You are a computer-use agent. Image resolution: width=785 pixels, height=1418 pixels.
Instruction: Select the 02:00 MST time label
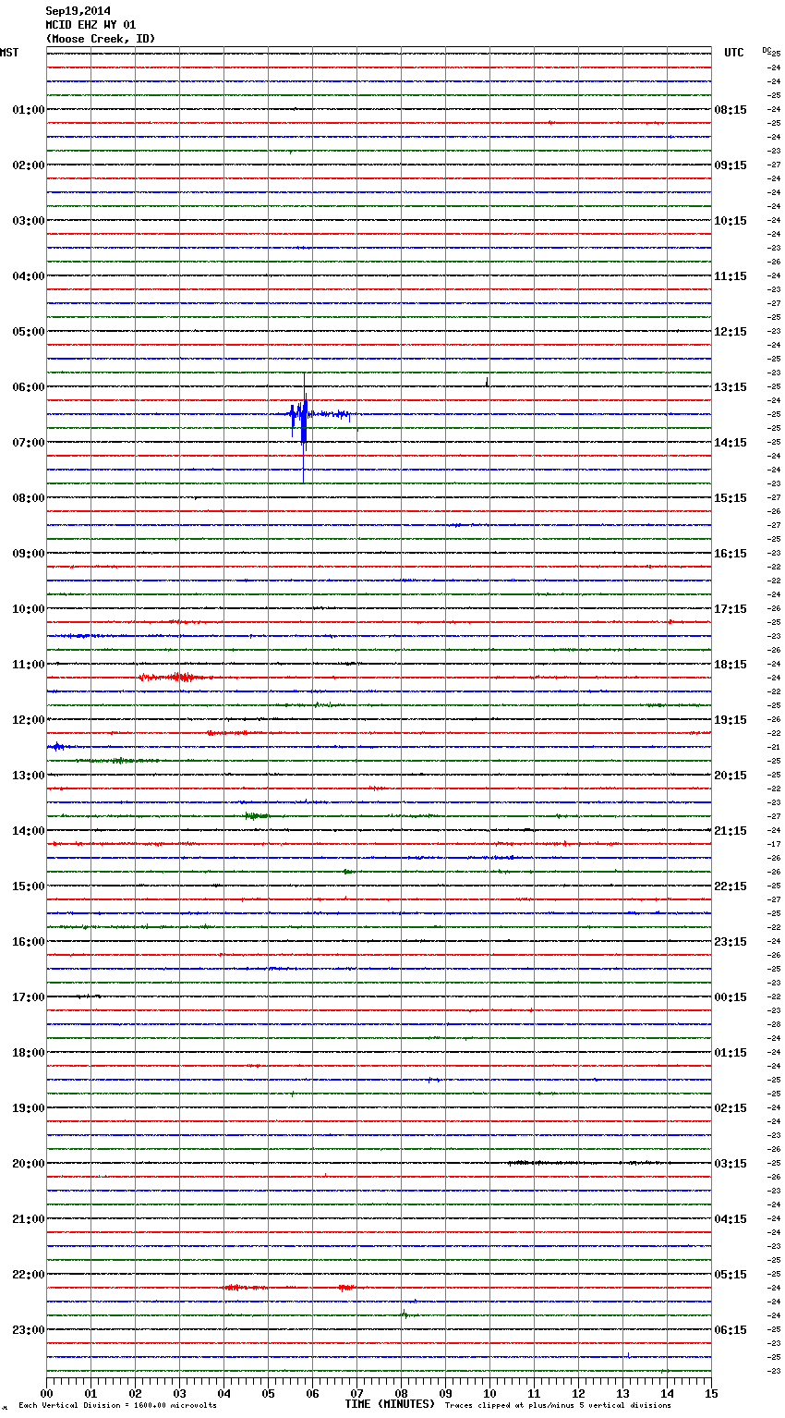click(28, 165)
